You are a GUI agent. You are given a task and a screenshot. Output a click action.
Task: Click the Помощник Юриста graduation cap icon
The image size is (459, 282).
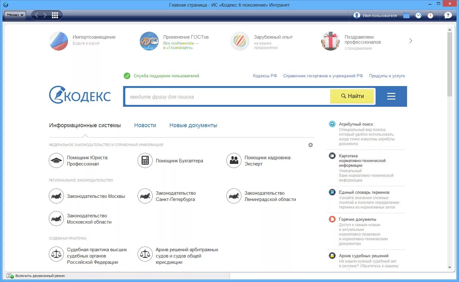tap(56, 160)
